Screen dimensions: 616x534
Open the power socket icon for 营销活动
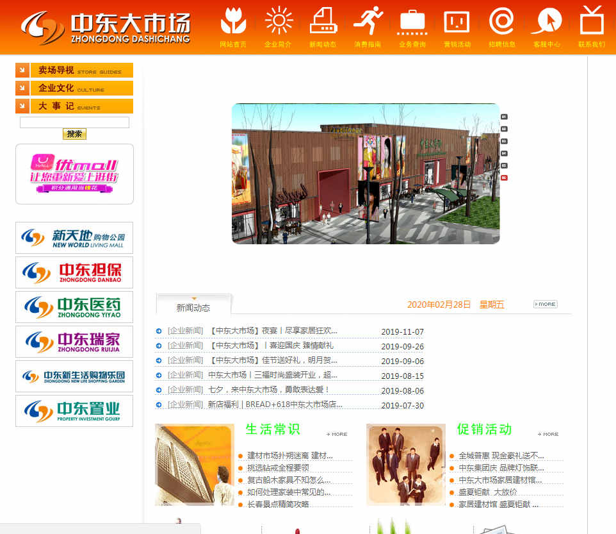457,22
